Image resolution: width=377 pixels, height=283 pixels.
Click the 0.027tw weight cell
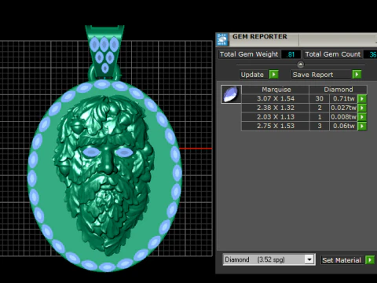point(343,108)
